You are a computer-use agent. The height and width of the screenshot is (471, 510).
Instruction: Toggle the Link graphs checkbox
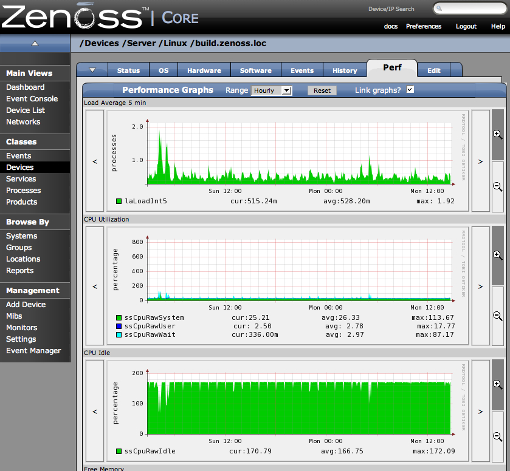pos(410,90)
